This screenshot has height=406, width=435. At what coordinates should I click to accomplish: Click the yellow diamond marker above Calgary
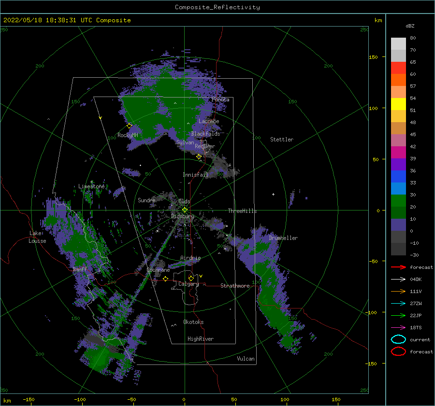[191, 278]
